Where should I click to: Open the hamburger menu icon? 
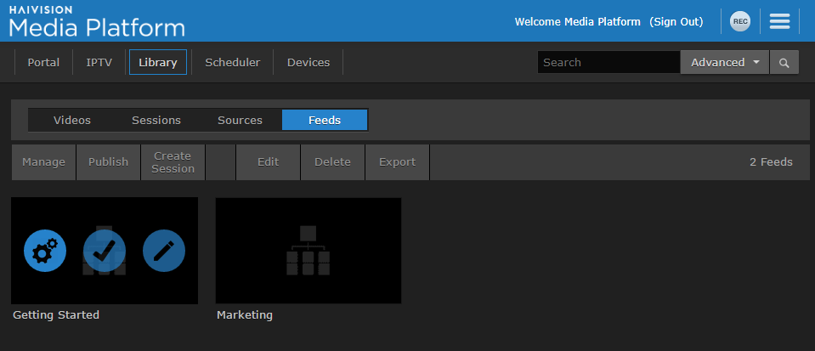pyautogui.click(x=779, y=22)
